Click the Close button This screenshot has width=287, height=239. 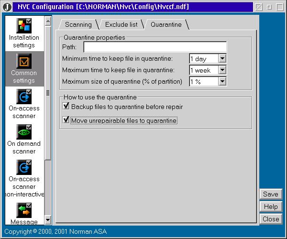(271, 219)
